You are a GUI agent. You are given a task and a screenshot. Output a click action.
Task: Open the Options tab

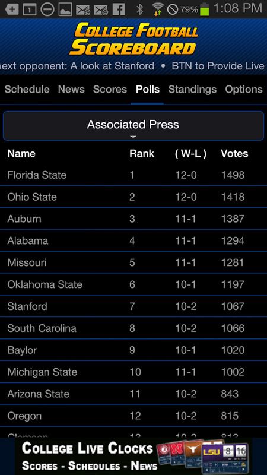[x=244, y=90]
